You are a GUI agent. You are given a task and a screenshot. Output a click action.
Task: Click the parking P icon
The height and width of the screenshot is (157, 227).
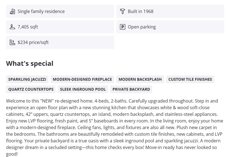point(123,27)
